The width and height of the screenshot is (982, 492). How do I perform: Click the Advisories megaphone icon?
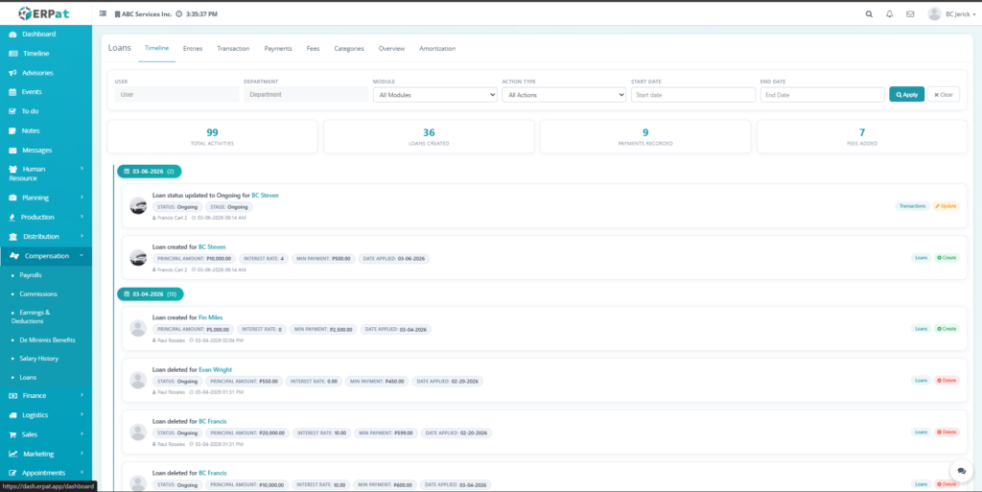pos(12,73)
